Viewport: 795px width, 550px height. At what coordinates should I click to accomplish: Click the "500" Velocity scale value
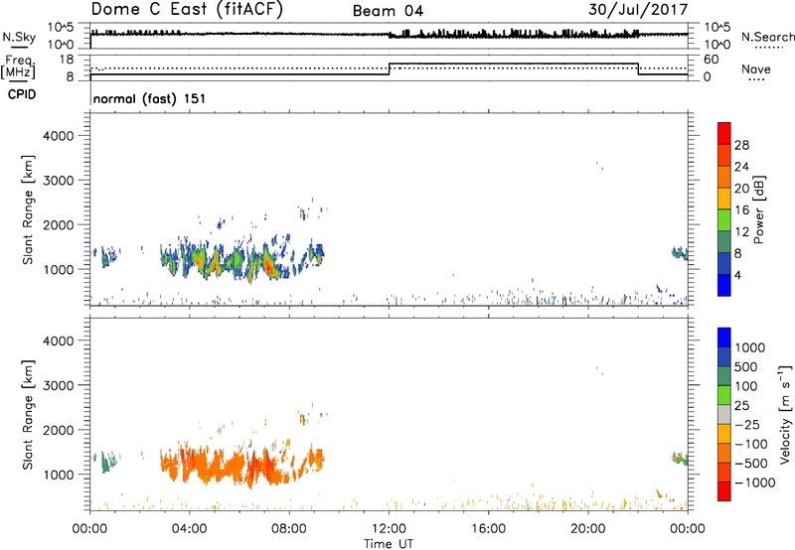click(x=746, y=366)
